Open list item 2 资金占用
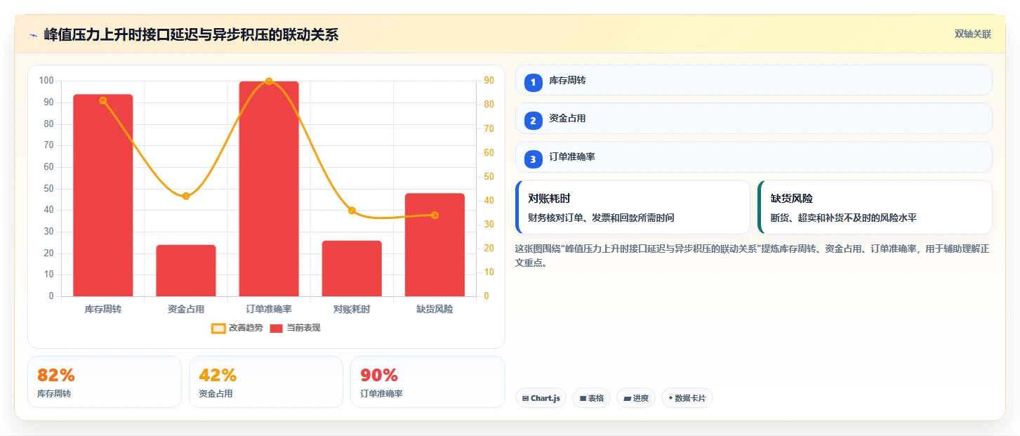The width and height of the screenshot is (1020, 436). pyautogui.click(x=753, y=119)
